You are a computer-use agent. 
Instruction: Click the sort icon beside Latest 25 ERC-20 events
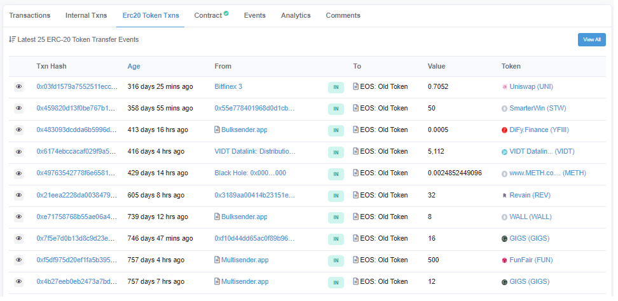tap(12, 39)
